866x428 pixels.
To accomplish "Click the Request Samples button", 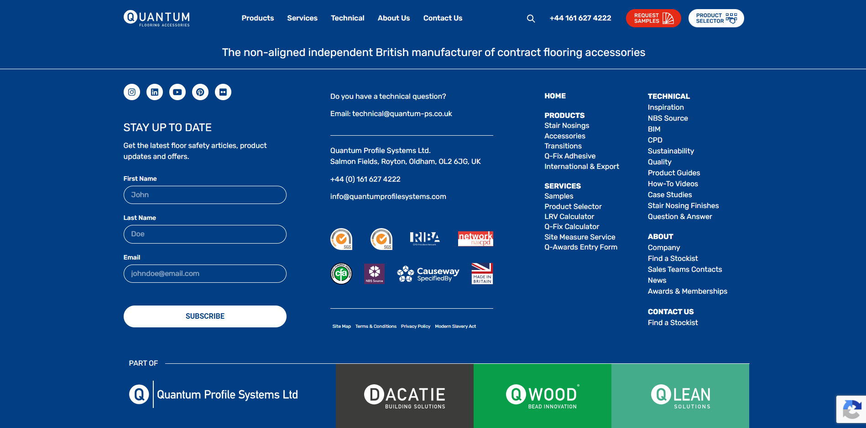I will pos(653,18).
